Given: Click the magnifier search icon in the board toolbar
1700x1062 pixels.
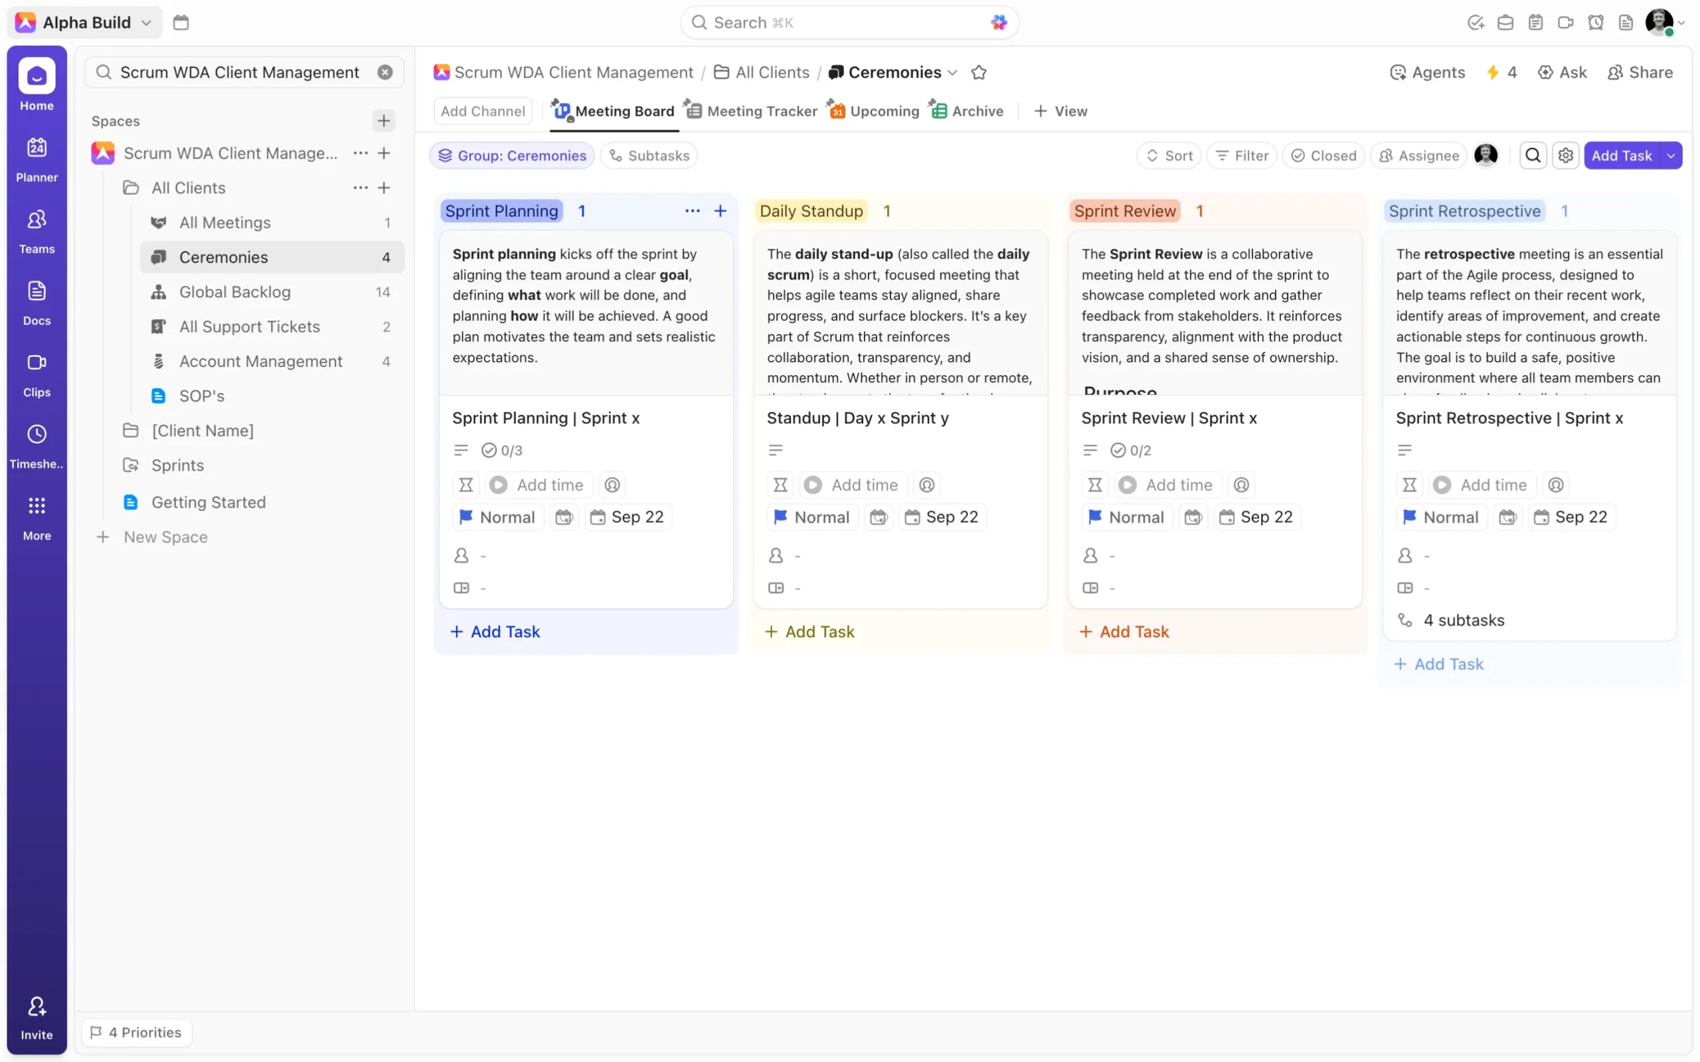Looking at the screenshot, I should [x=1533, y=155].
